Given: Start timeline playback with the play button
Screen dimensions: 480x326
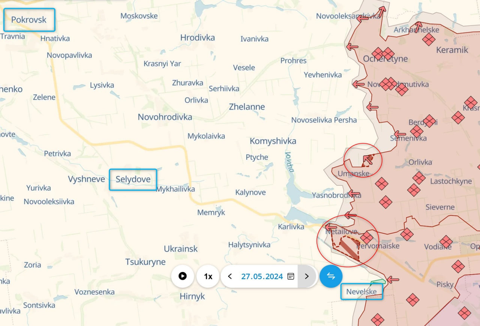Looking at the screenshot, I should coord(183,276).
